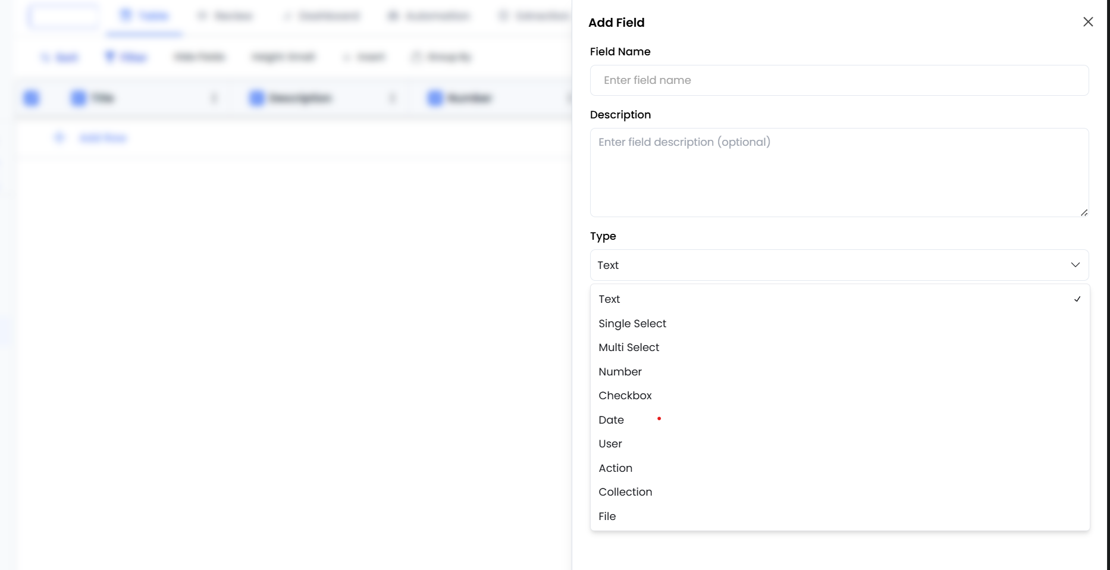The width and height of the screenshot is (1110, 570).
Task: Close the Add Field panel
Action: [x=1088, y=21]
